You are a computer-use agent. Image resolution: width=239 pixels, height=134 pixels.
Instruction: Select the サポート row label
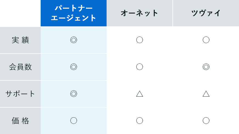20,94
